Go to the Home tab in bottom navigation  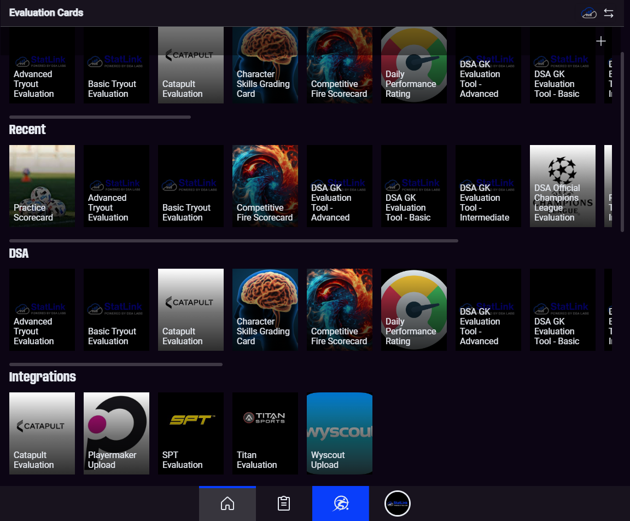pyautogui.click(x=227, y=503)
